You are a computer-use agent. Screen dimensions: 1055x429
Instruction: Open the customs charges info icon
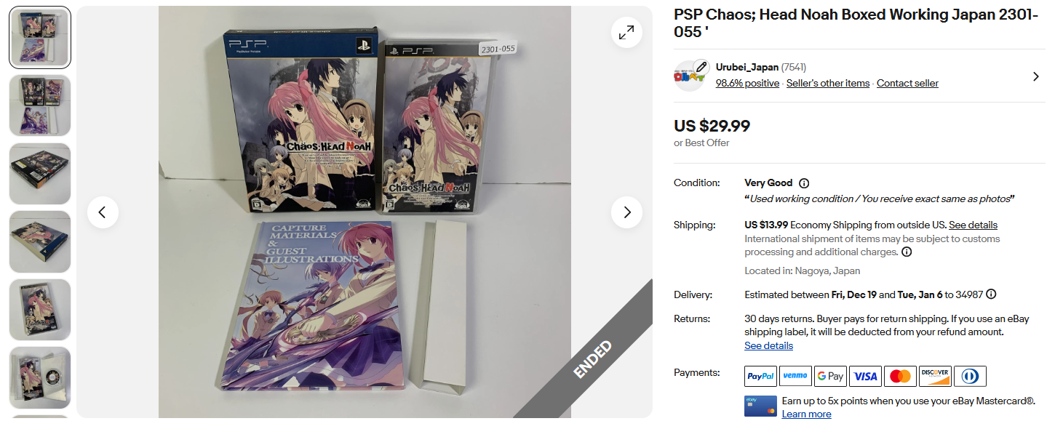coord(907,252)
